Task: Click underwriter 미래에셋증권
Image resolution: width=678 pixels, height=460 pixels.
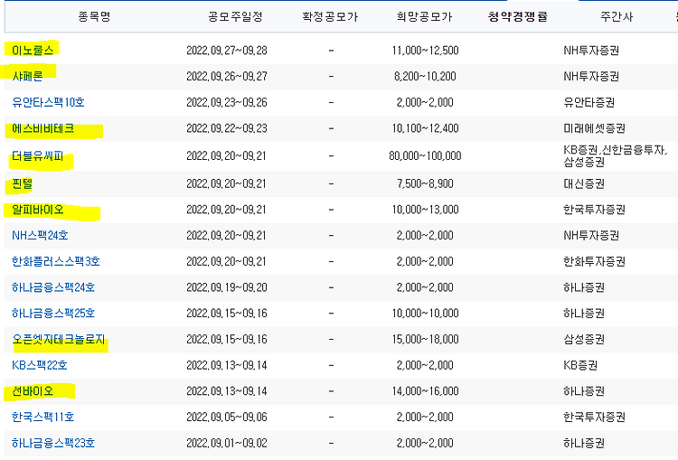Action: (x=594, y=128)
